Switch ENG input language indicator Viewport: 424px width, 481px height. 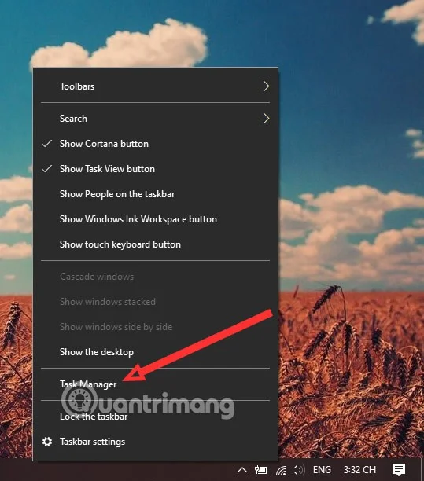click(322, 470)
